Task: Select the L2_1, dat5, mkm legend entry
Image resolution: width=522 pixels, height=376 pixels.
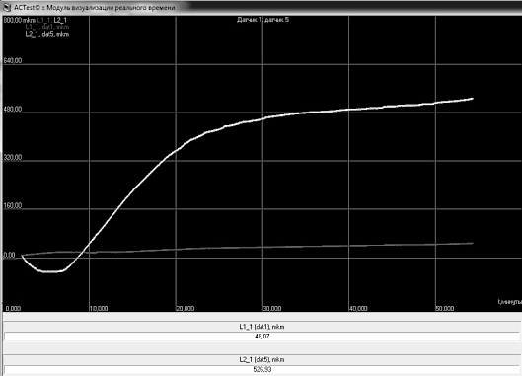Action: tap(47, 34)
